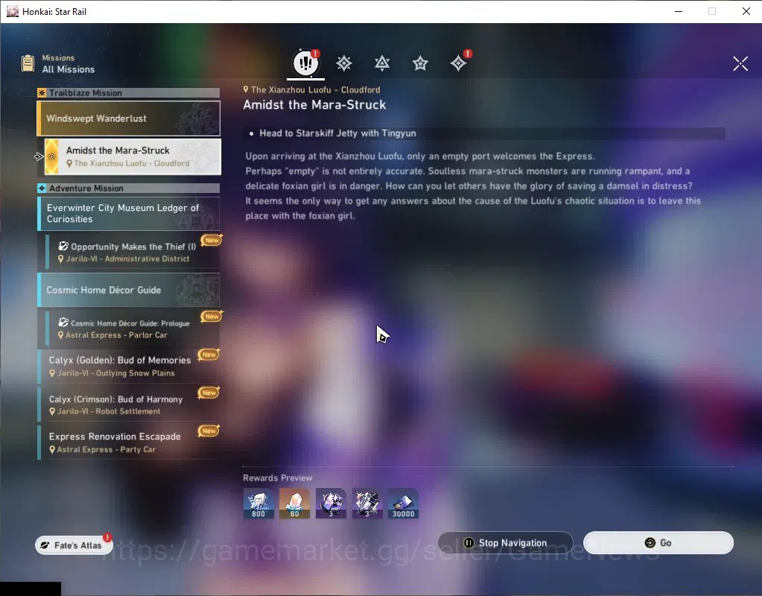This screenshot has height=596, width=762.
Task: Inspect the third purple reward item icon
Action: click(x=331, y=503)
